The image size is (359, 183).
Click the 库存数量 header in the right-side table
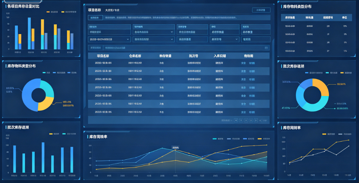tap(290, 18)
